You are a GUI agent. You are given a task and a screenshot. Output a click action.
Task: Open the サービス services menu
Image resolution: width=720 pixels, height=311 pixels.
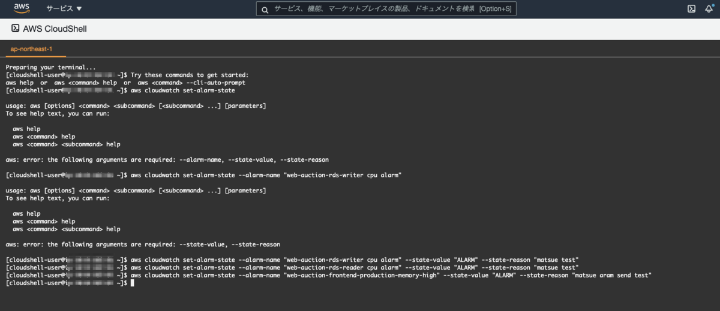coord(64,8)
